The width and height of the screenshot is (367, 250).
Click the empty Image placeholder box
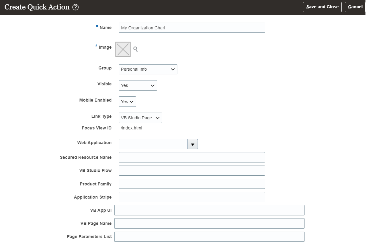[123, 49]
